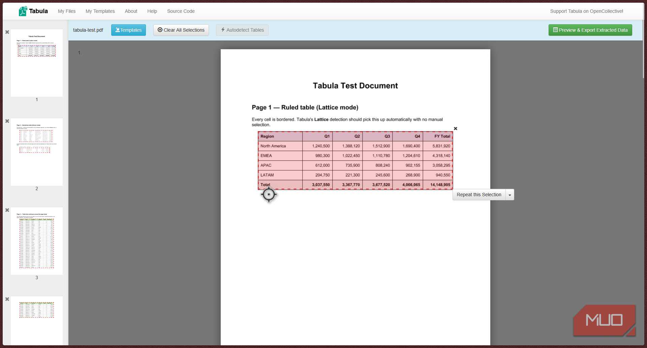This screenshot has width=647, height=348.
Task: Click the 14,148,905 total cell
Action: point(438,185)
